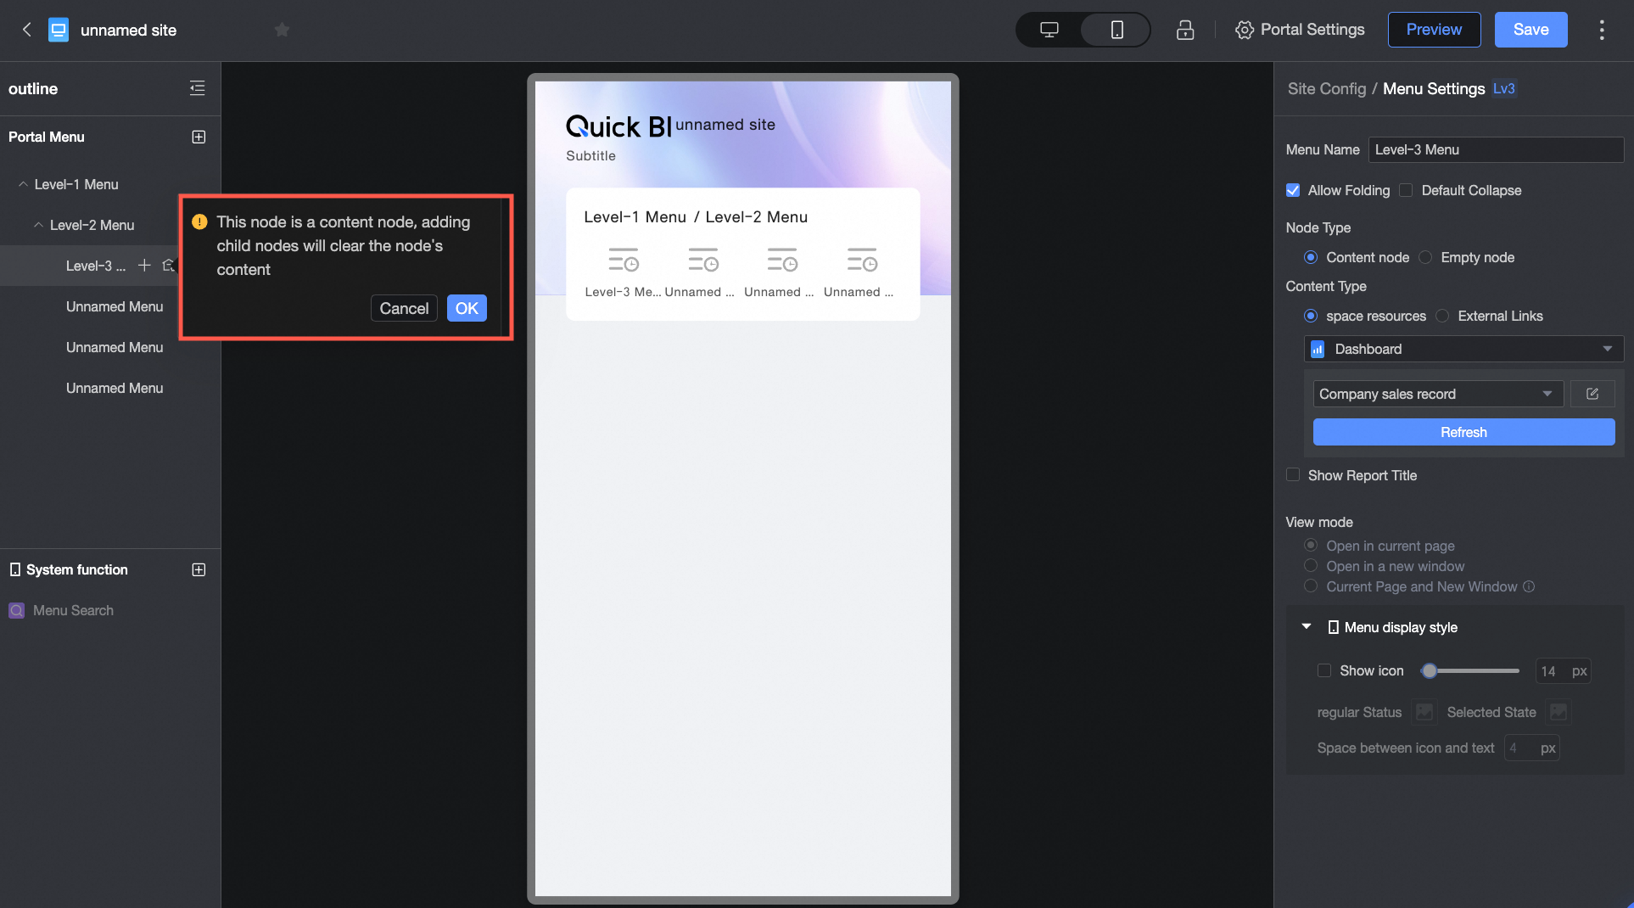Choose Current Page and New Window option

click(1311, 586)
